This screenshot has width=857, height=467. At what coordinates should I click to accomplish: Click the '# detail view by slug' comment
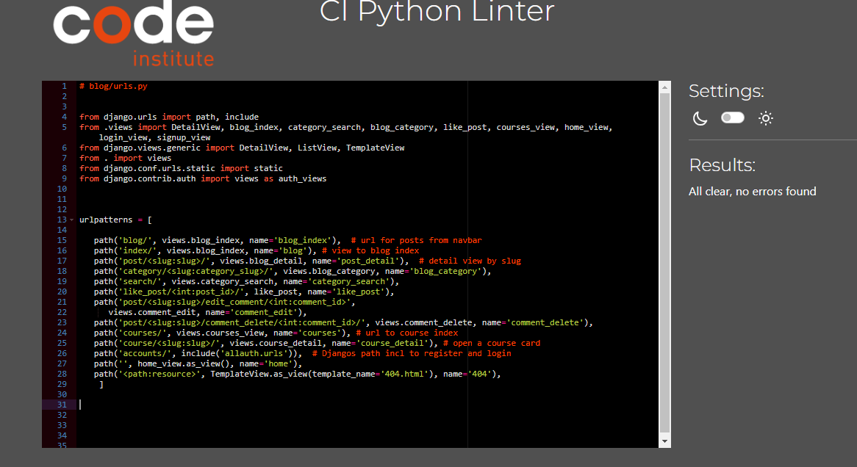[470, 261]
